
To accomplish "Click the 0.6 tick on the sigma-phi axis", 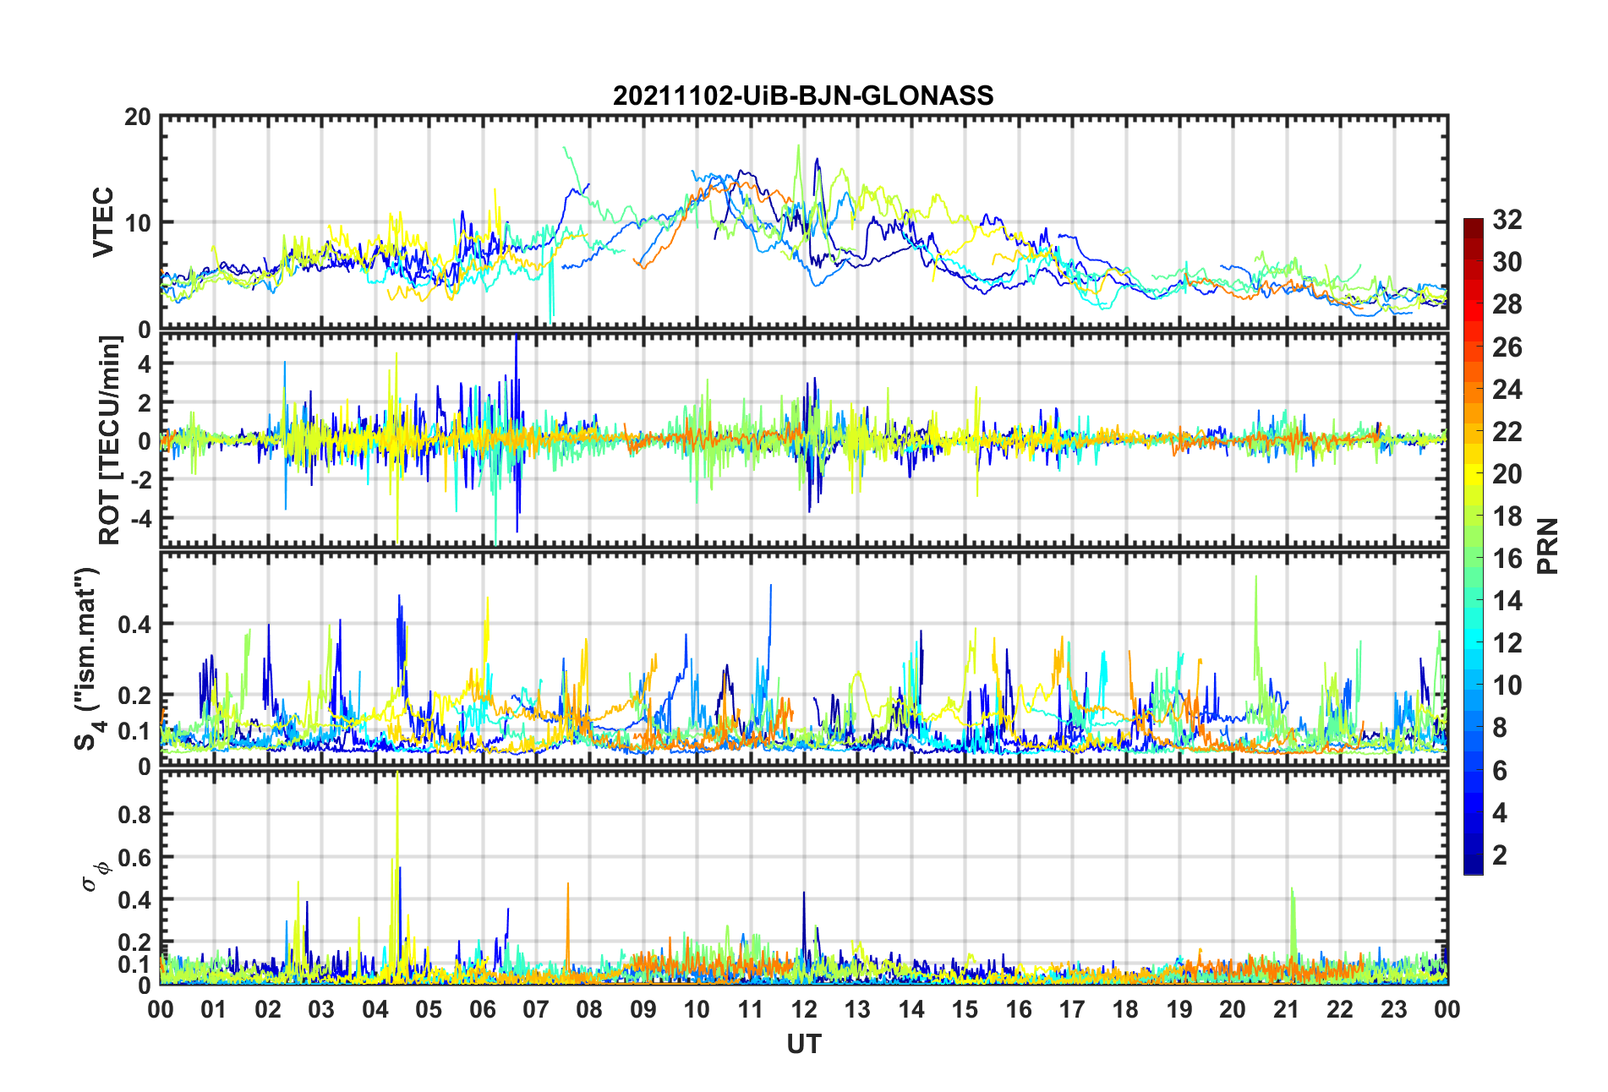I will [x=134, y=857].
